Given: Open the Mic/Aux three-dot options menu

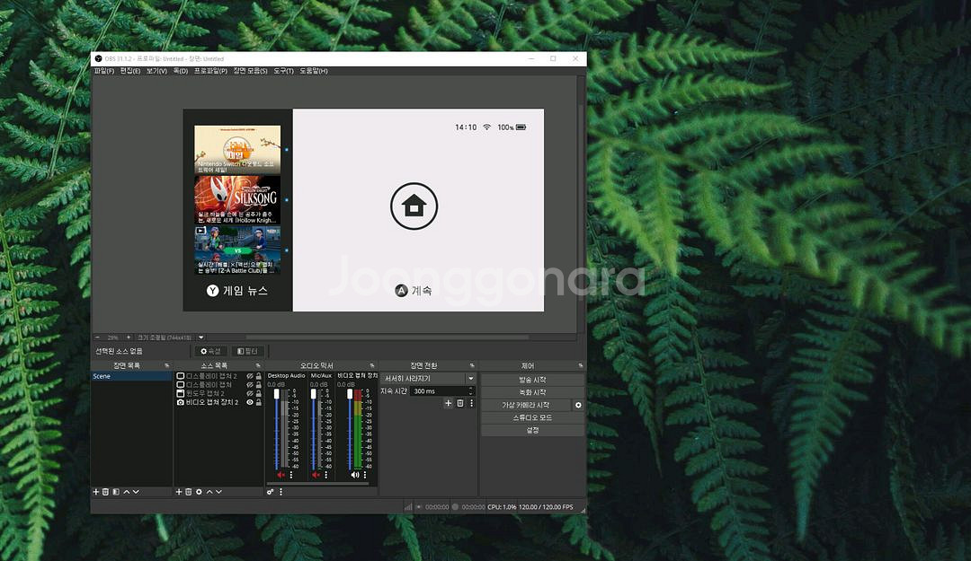Looking at the screenshot, I should tap(325, 474).
